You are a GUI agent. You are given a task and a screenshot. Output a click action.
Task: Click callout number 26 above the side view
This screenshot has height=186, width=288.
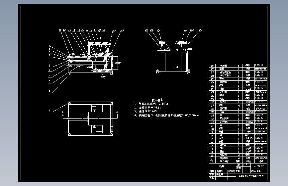point(158,30)
